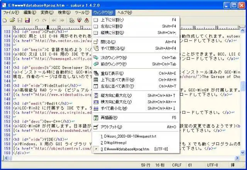Click hp.vector.co.jp URL on line 135
Image resolution: width=247 pixels, height=170 pixels.
(x=63, y=41)
